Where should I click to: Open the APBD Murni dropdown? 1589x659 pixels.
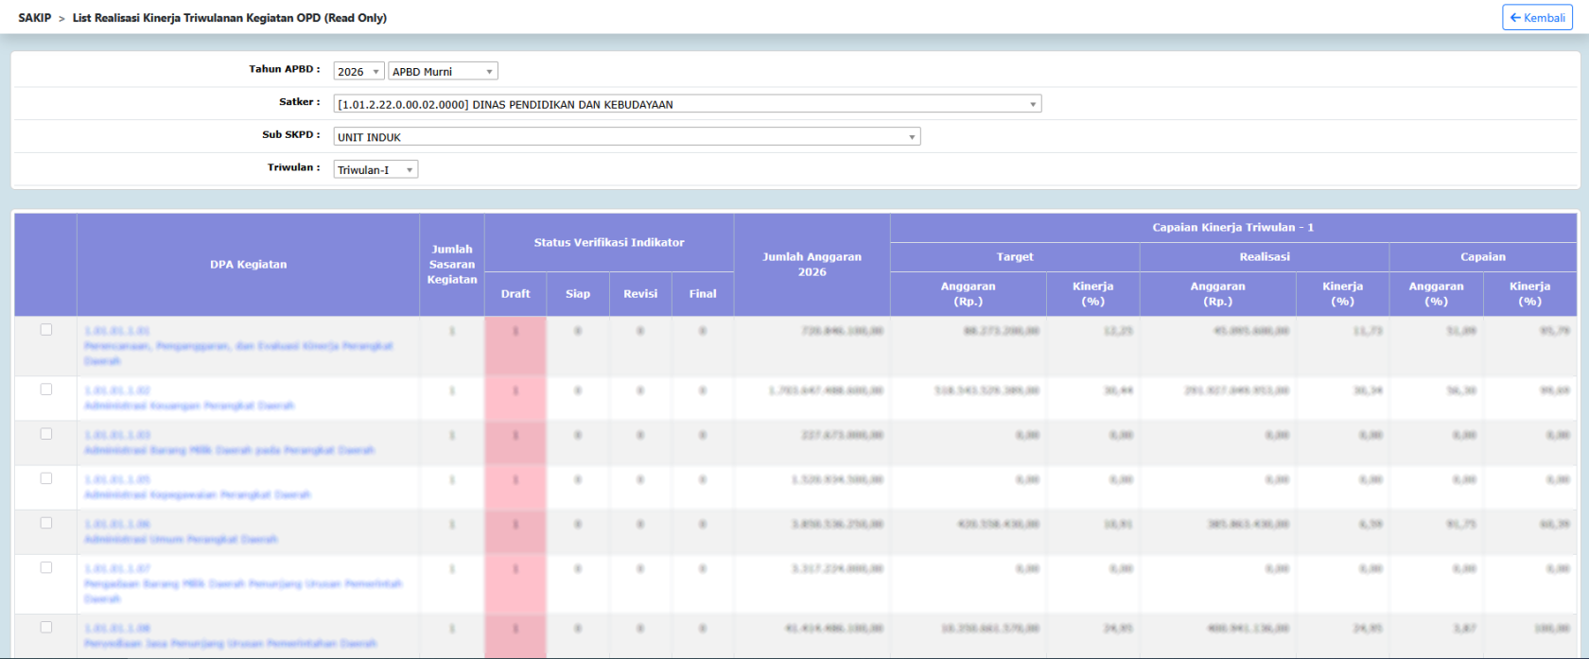443,71
